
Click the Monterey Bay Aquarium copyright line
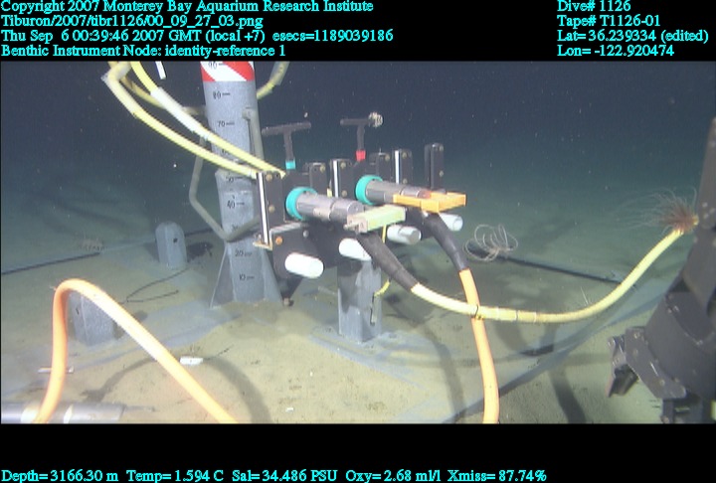click(187, 6)
